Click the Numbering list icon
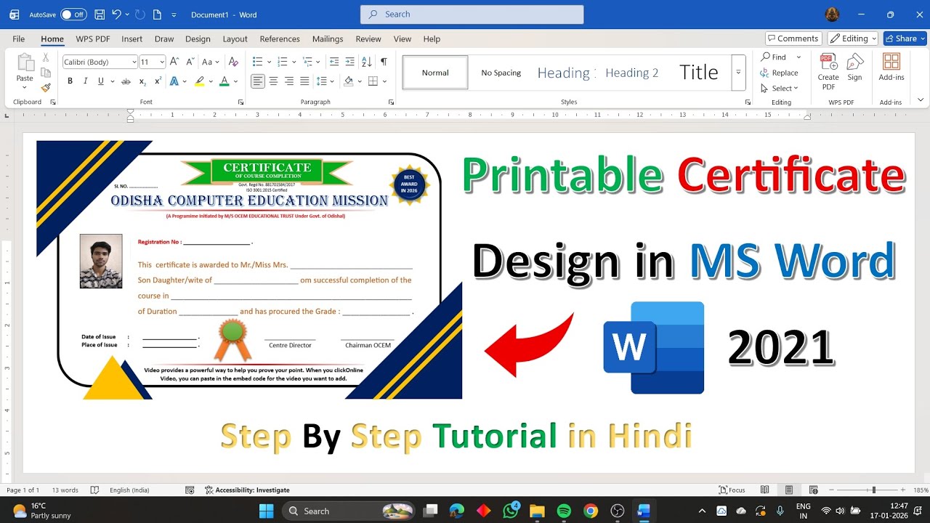This screenshot has height=523, width=930. (x=283, y=62)
